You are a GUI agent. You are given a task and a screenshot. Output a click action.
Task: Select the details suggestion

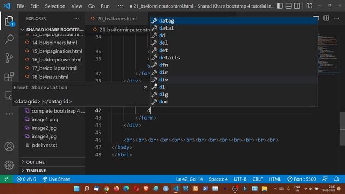click(x=233, y=58)
